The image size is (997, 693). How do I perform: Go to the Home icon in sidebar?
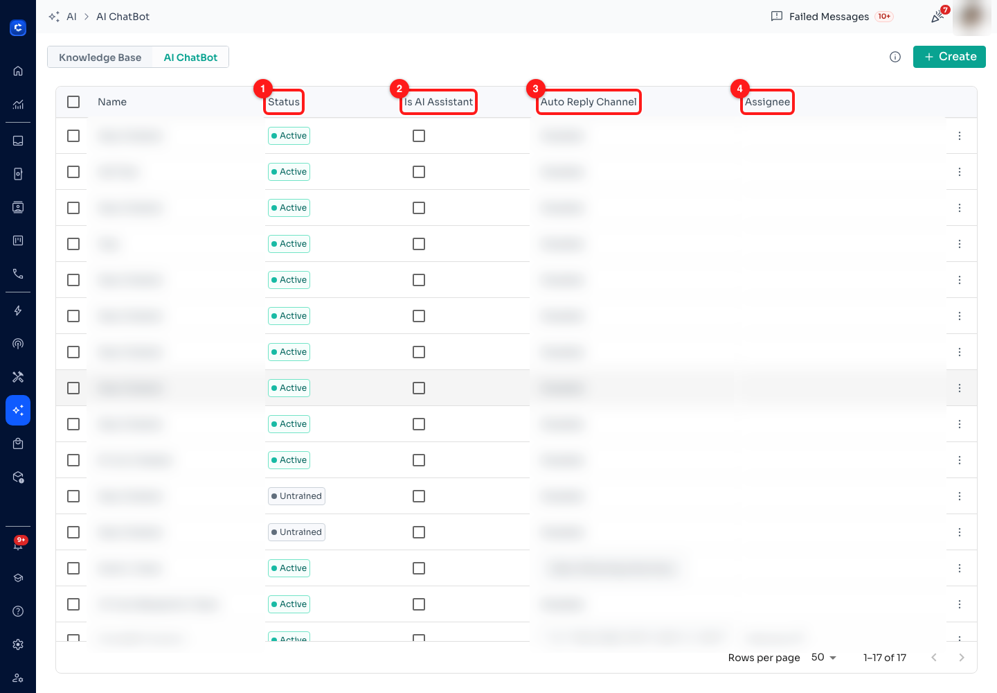[18, 71]
